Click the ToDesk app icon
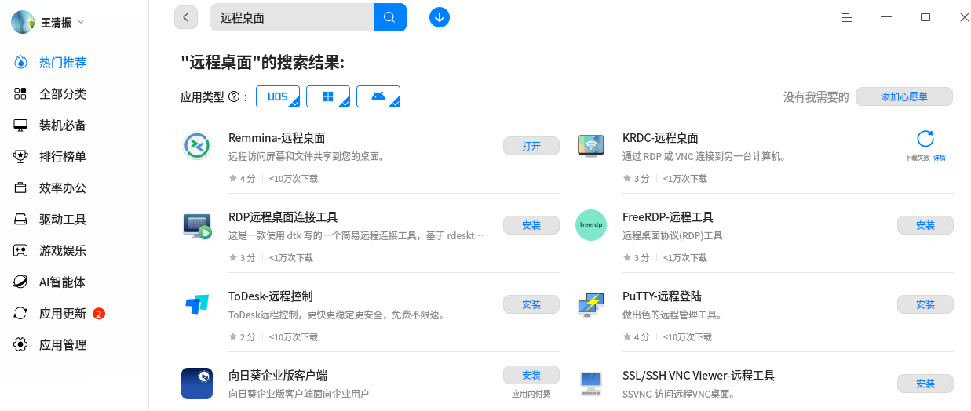971x411 pixels. click(196, 304)
